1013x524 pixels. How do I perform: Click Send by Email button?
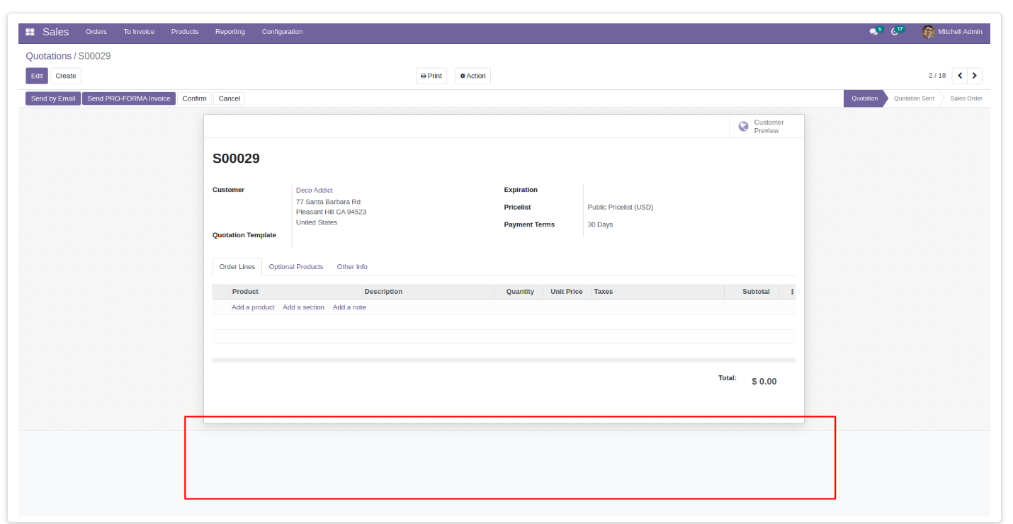pyautogui.click(x=53, y=98)
